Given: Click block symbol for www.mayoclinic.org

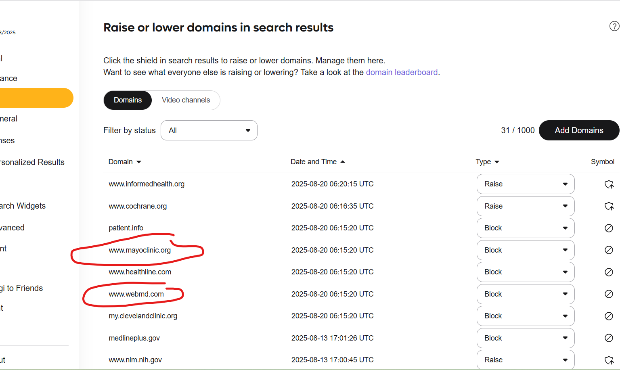Looking at the screenshot, I should tap(609, 250).
